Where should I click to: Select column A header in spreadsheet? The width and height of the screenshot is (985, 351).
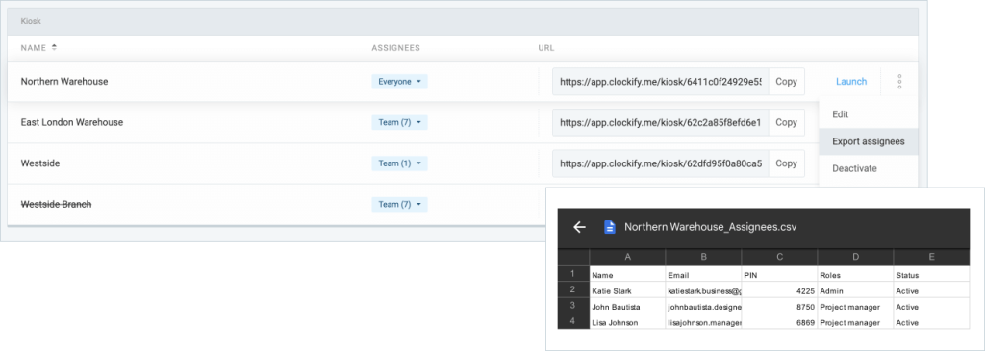point(627,257)
